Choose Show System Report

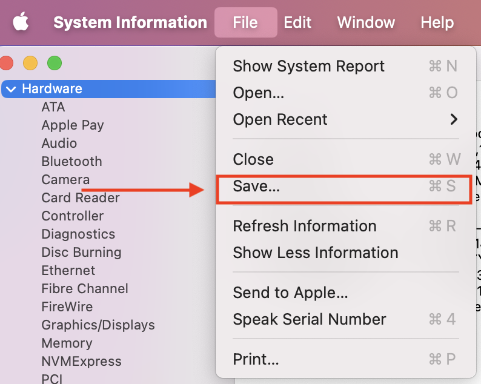pos(346,66)
